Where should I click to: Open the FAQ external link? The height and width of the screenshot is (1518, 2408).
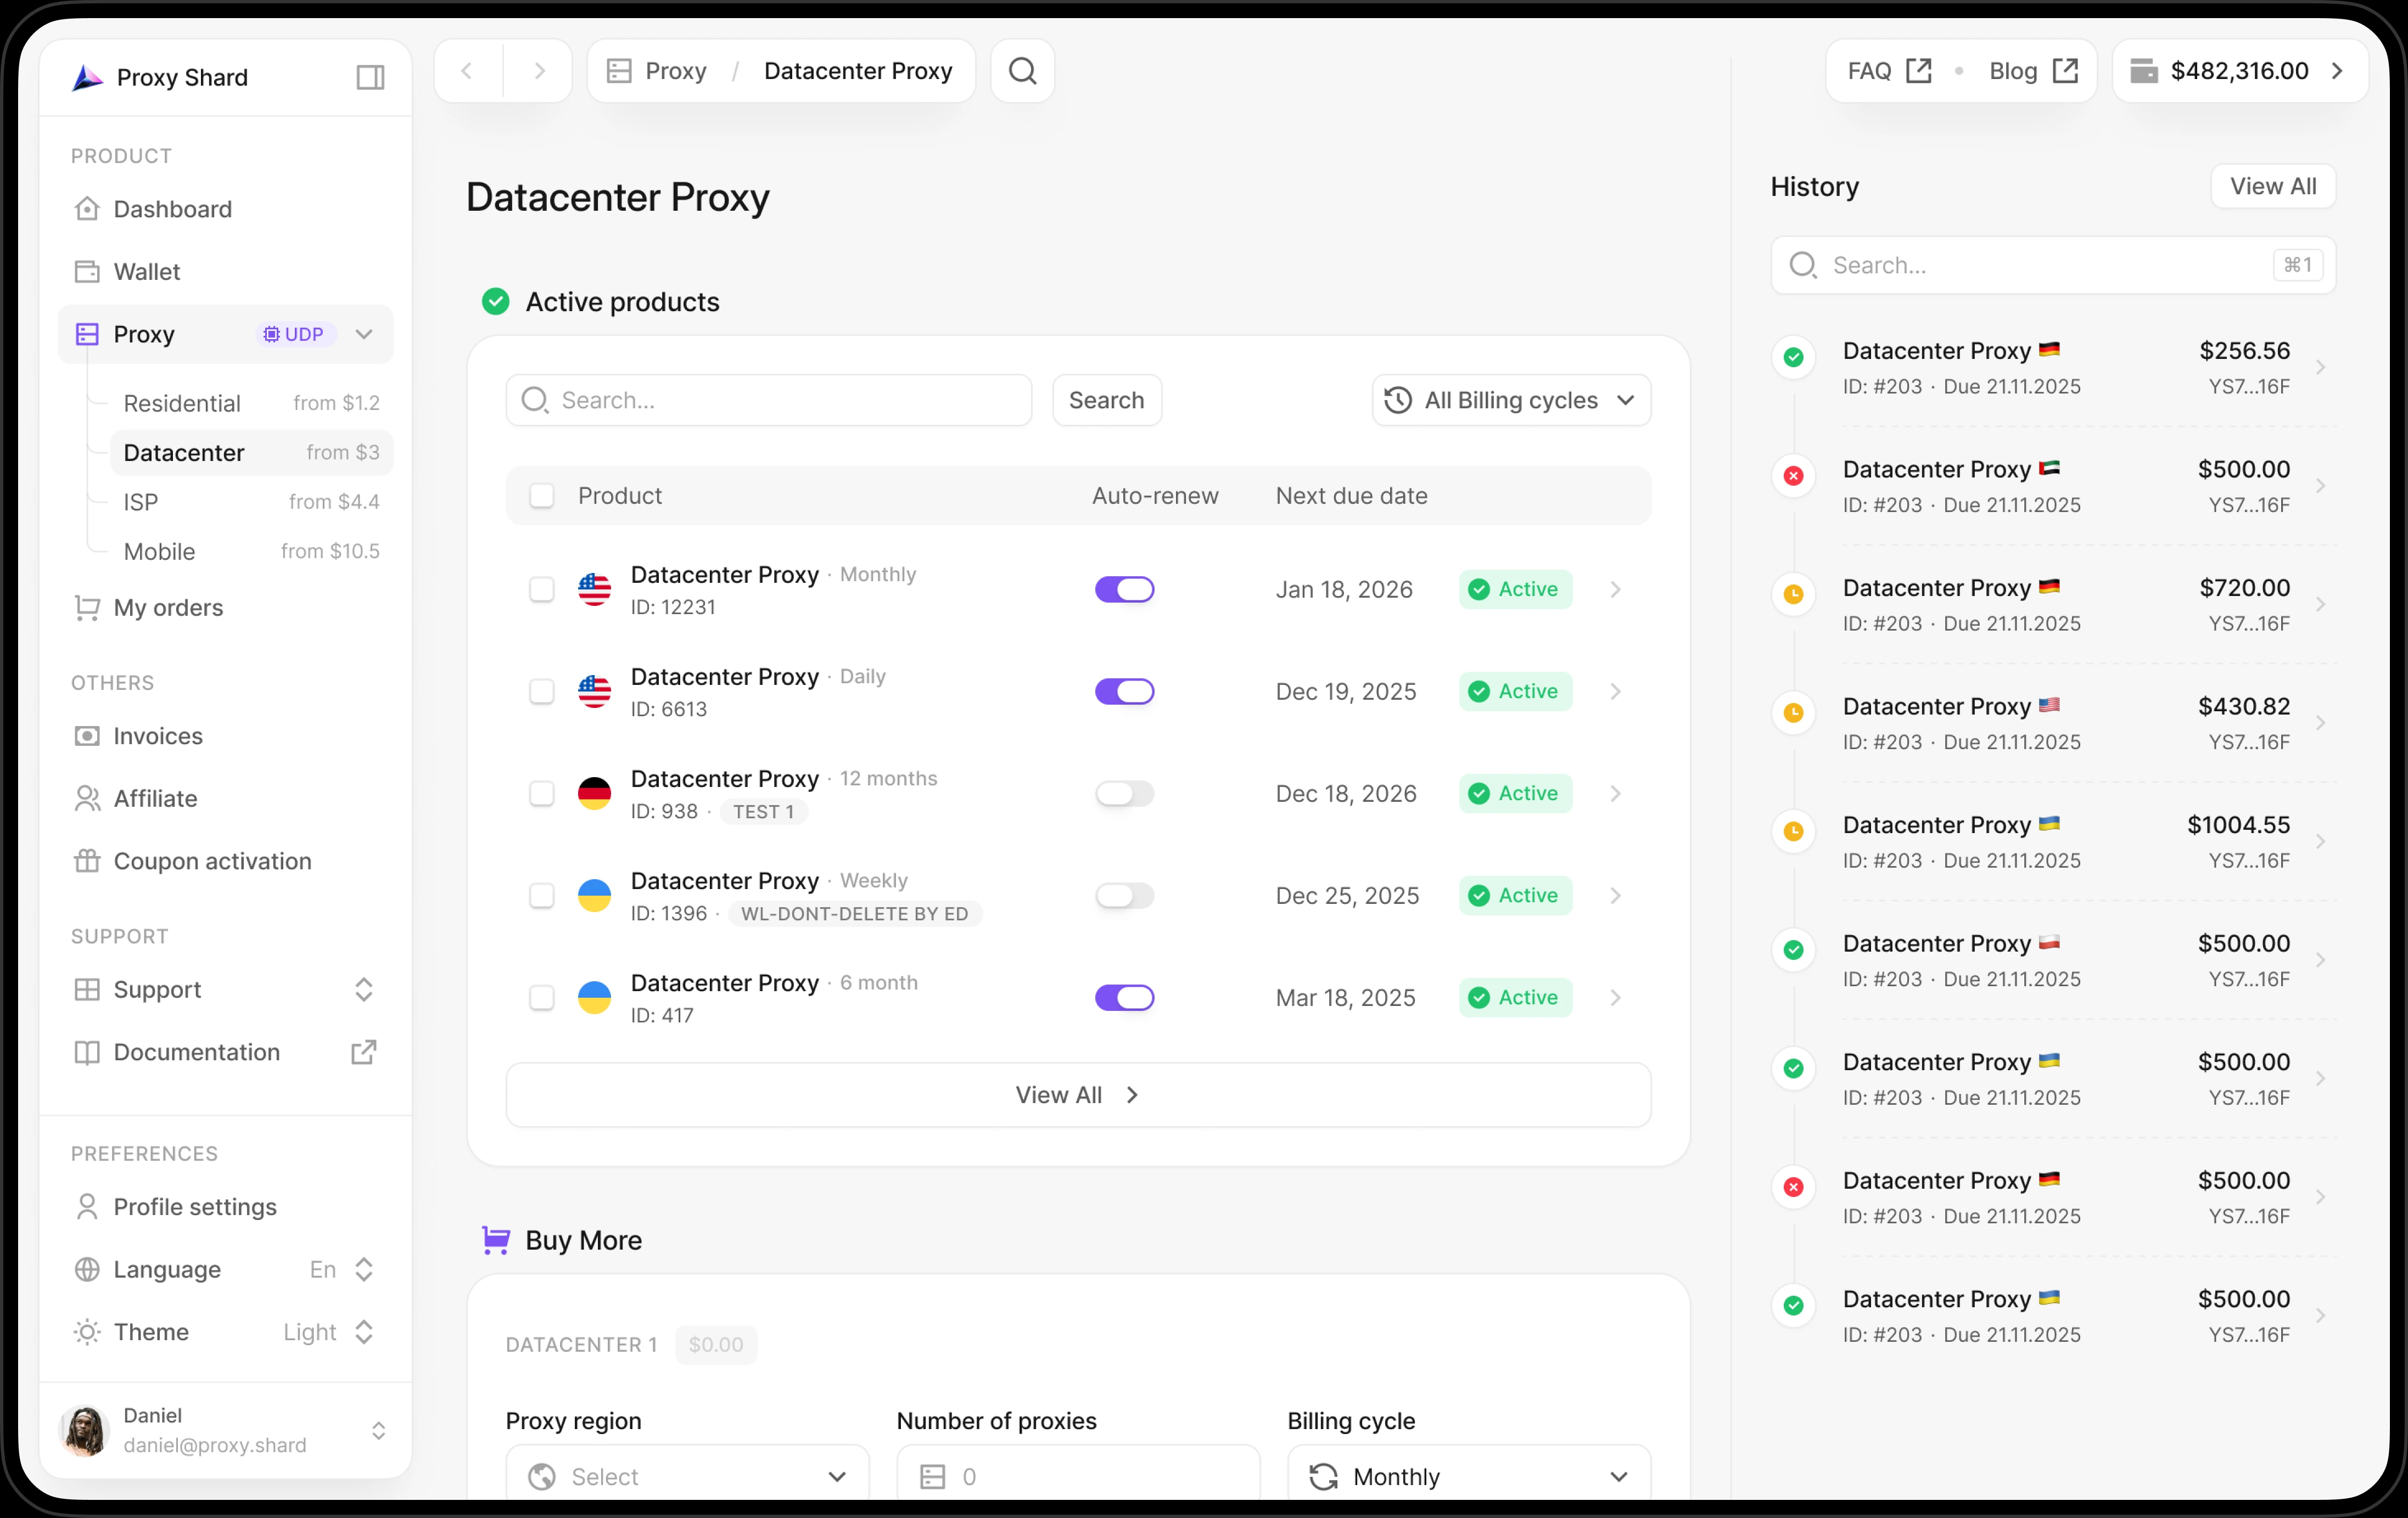pyautogui.click(x=1889, y=71)
